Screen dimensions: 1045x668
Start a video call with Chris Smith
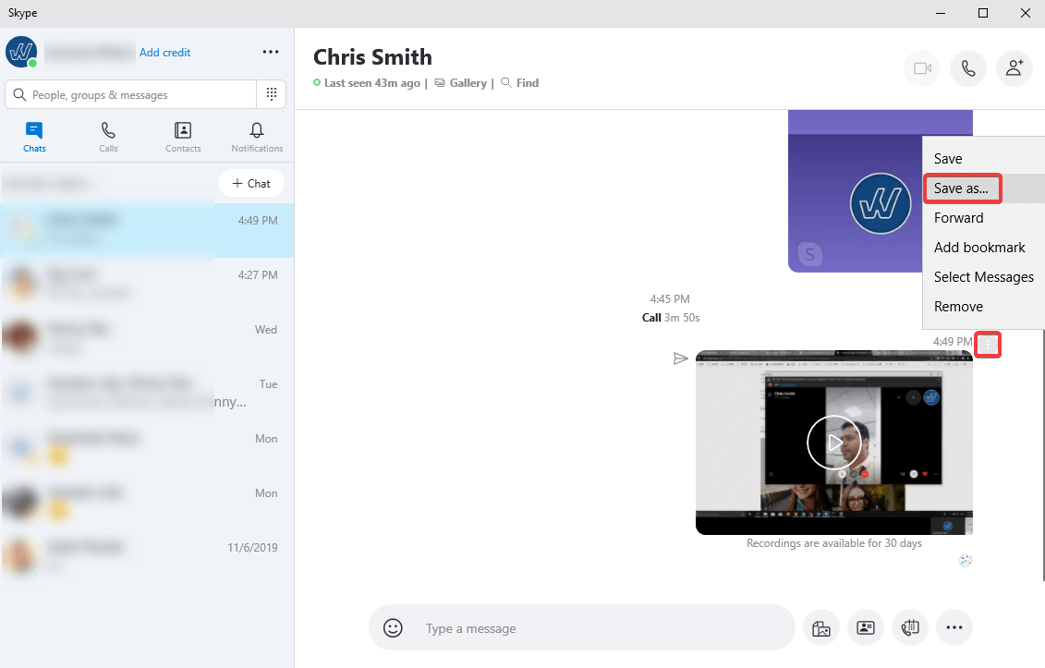[x=921, y=68]
